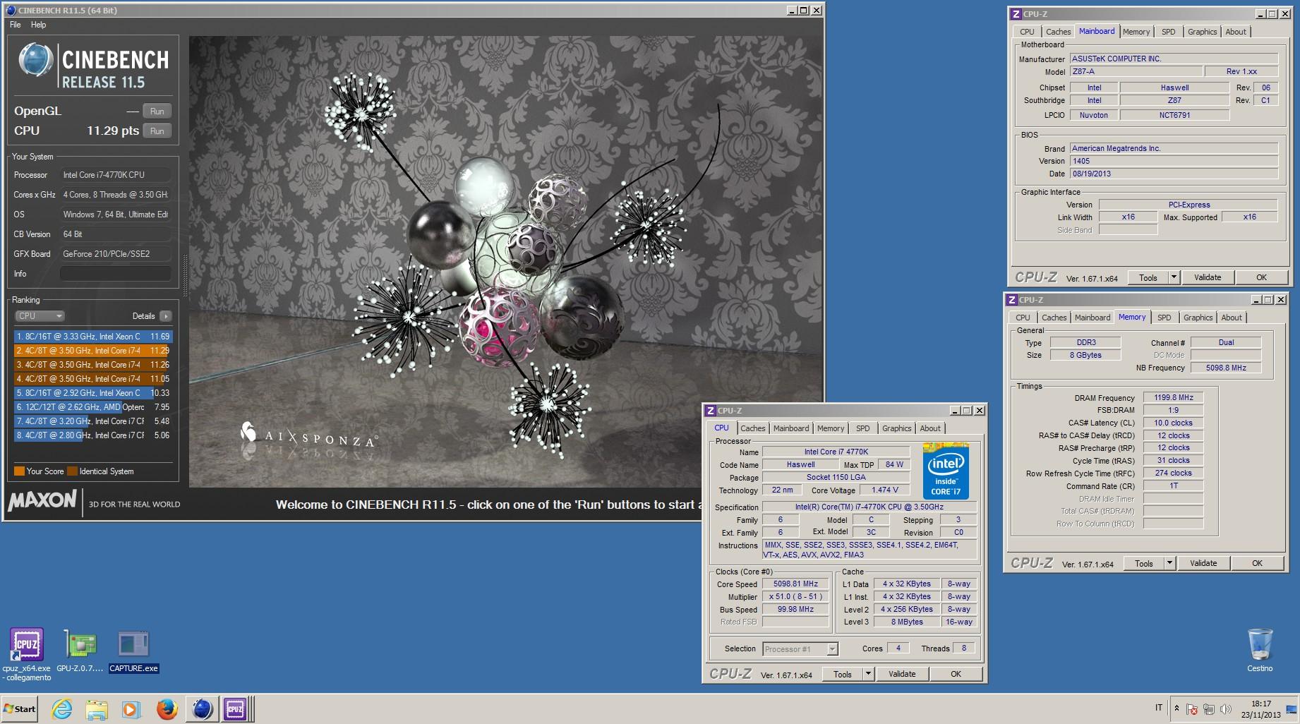
Task: Run the OpenGL benchmark
Action: (157, 111)
